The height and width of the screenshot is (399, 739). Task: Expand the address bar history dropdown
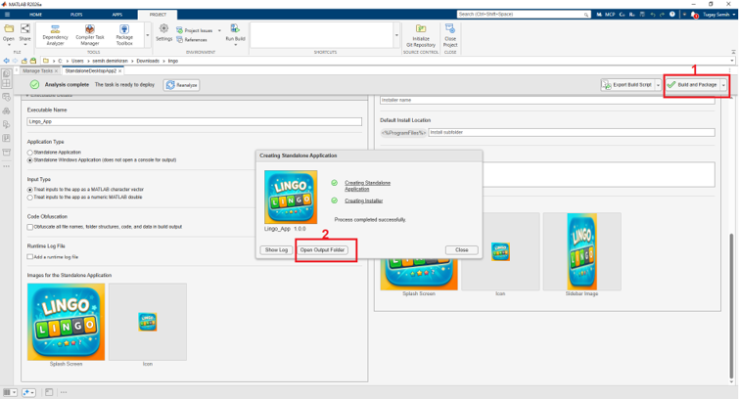coord(732,61)
